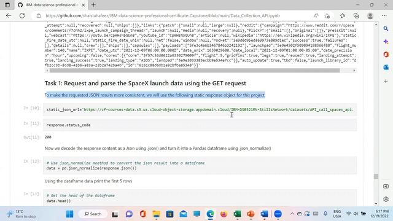Click the output value 200

(x=48, y=137)
